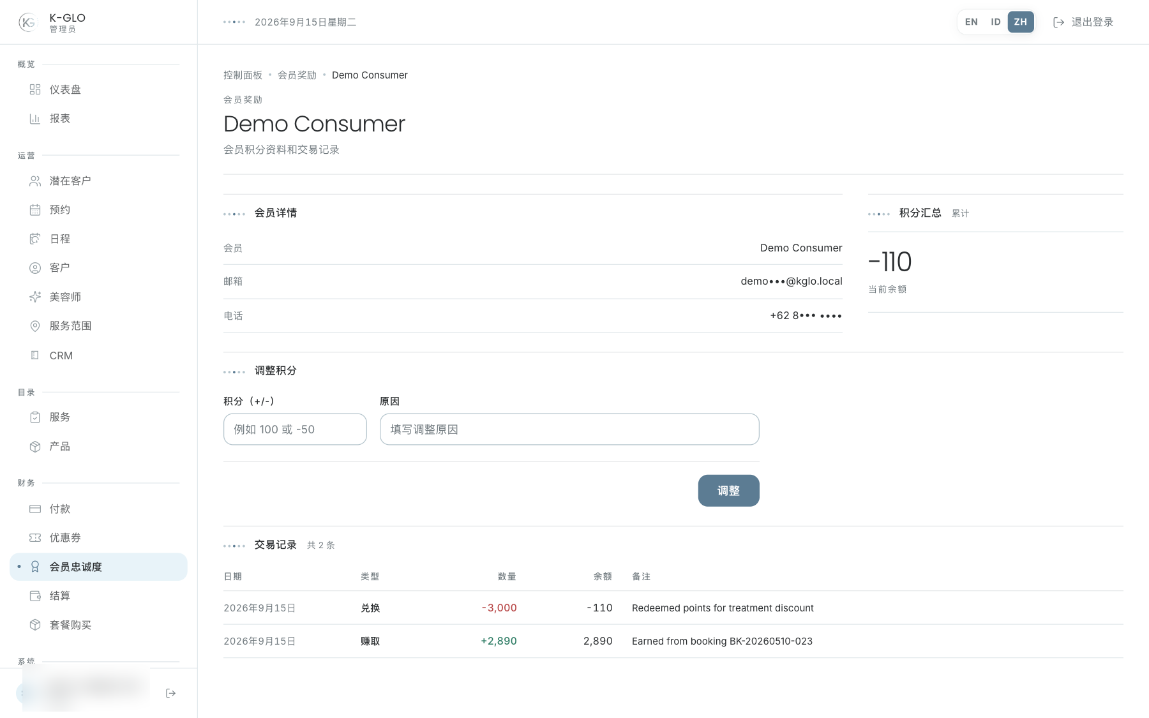Click the note 'Earned from booking BK-20260510-023'
Image resolution: width=1149 pixels, height=718 pixels.
pyautogui.click(x=722, y=641)
